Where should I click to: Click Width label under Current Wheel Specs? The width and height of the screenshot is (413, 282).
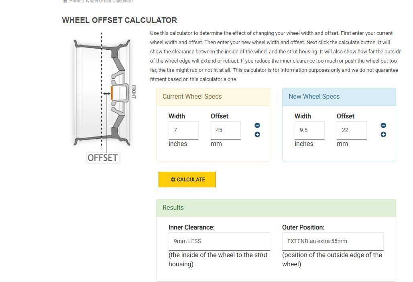point(177,116)
